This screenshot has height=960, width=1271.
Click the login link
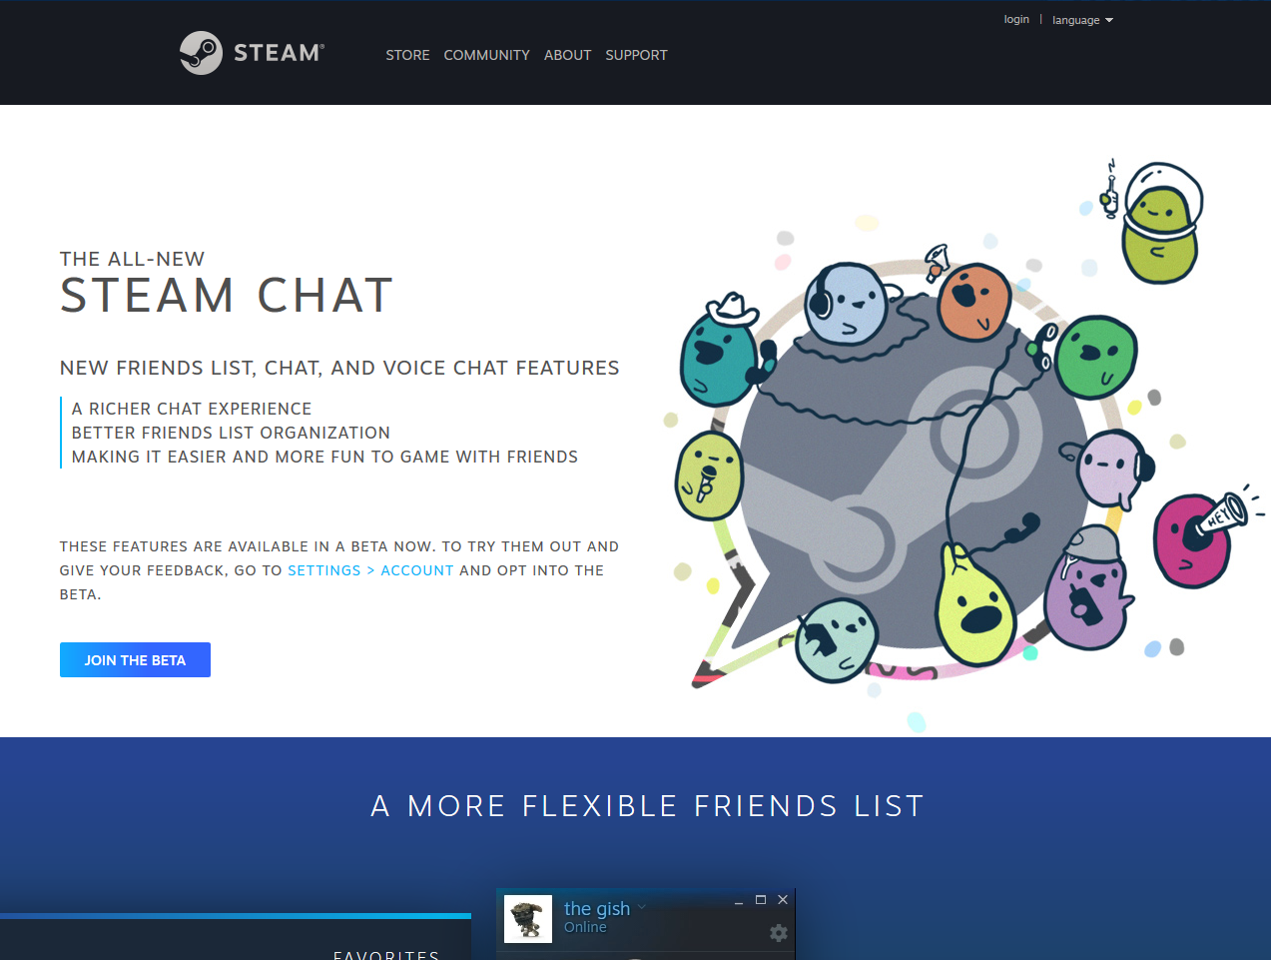[1016, 19]
